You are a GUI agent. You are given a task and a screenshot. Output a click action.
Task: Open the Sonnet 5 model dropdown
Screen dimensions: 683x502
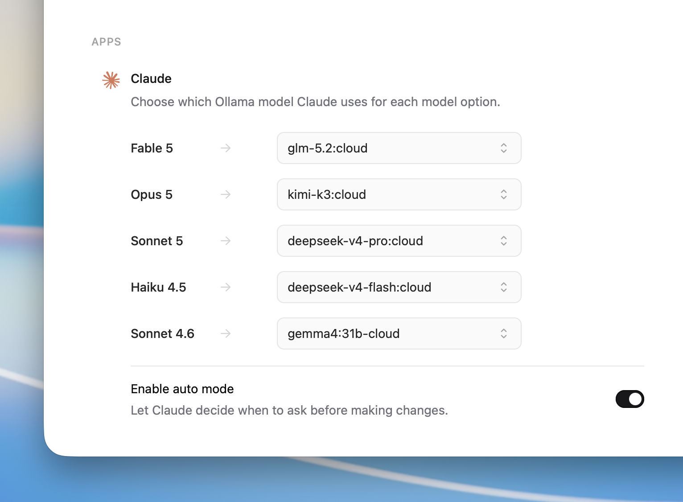pos(399,241)
